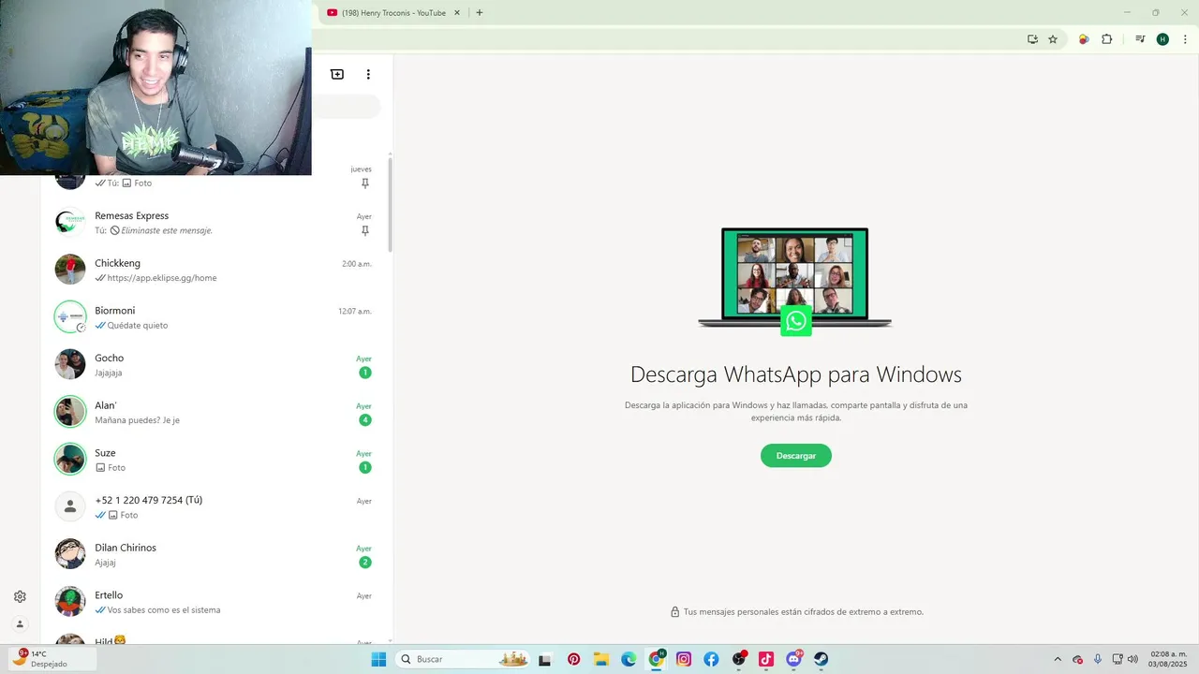Open the volume speaker icon in tray
Viewport: 1199px width, 674px height.
pyautogui.click(x=1132, y=659)
